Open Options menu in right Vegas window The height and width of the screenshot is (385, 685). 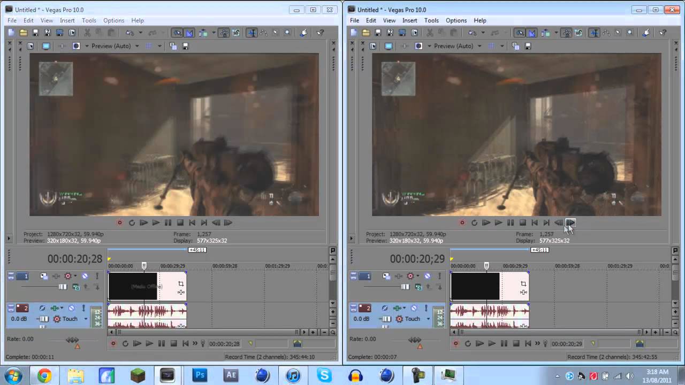pos(456,20)
